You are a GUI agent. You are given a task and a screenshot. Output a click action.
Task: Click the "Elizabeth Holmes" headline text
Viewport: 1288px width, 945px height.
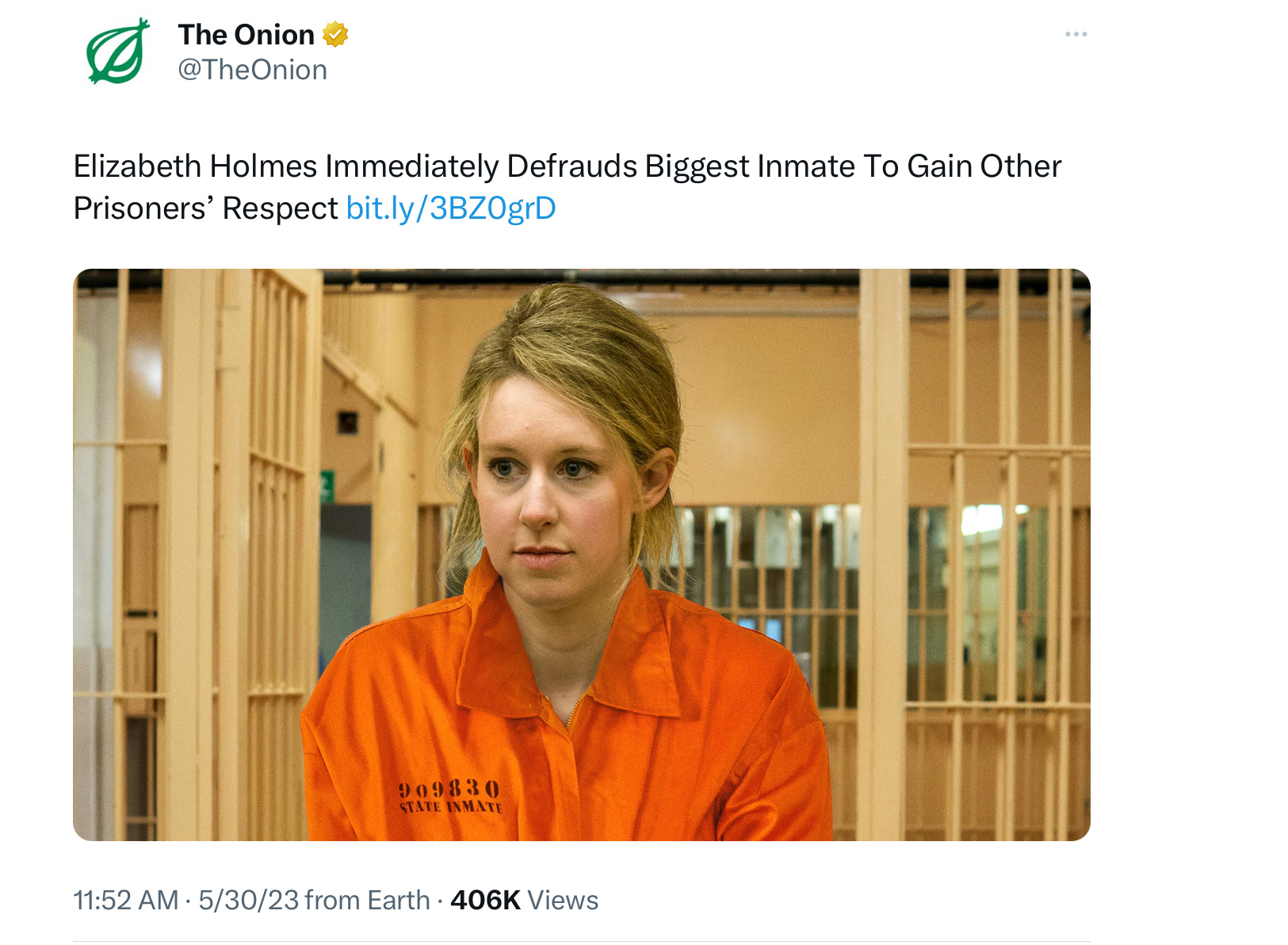196,166
